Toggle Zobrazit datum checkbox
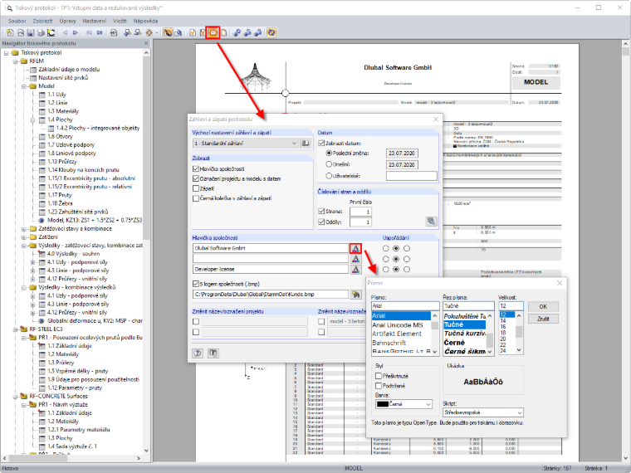Viewport: 631px width, 473px height. point(321,143)
